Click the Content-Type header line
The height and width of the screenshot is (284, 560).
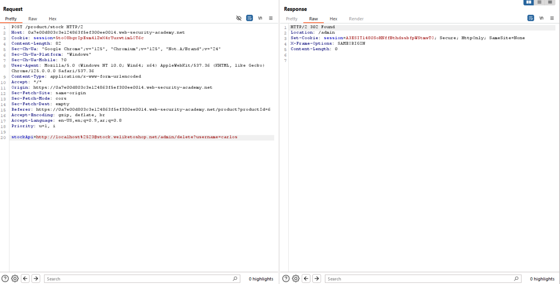tap(76, 77)
